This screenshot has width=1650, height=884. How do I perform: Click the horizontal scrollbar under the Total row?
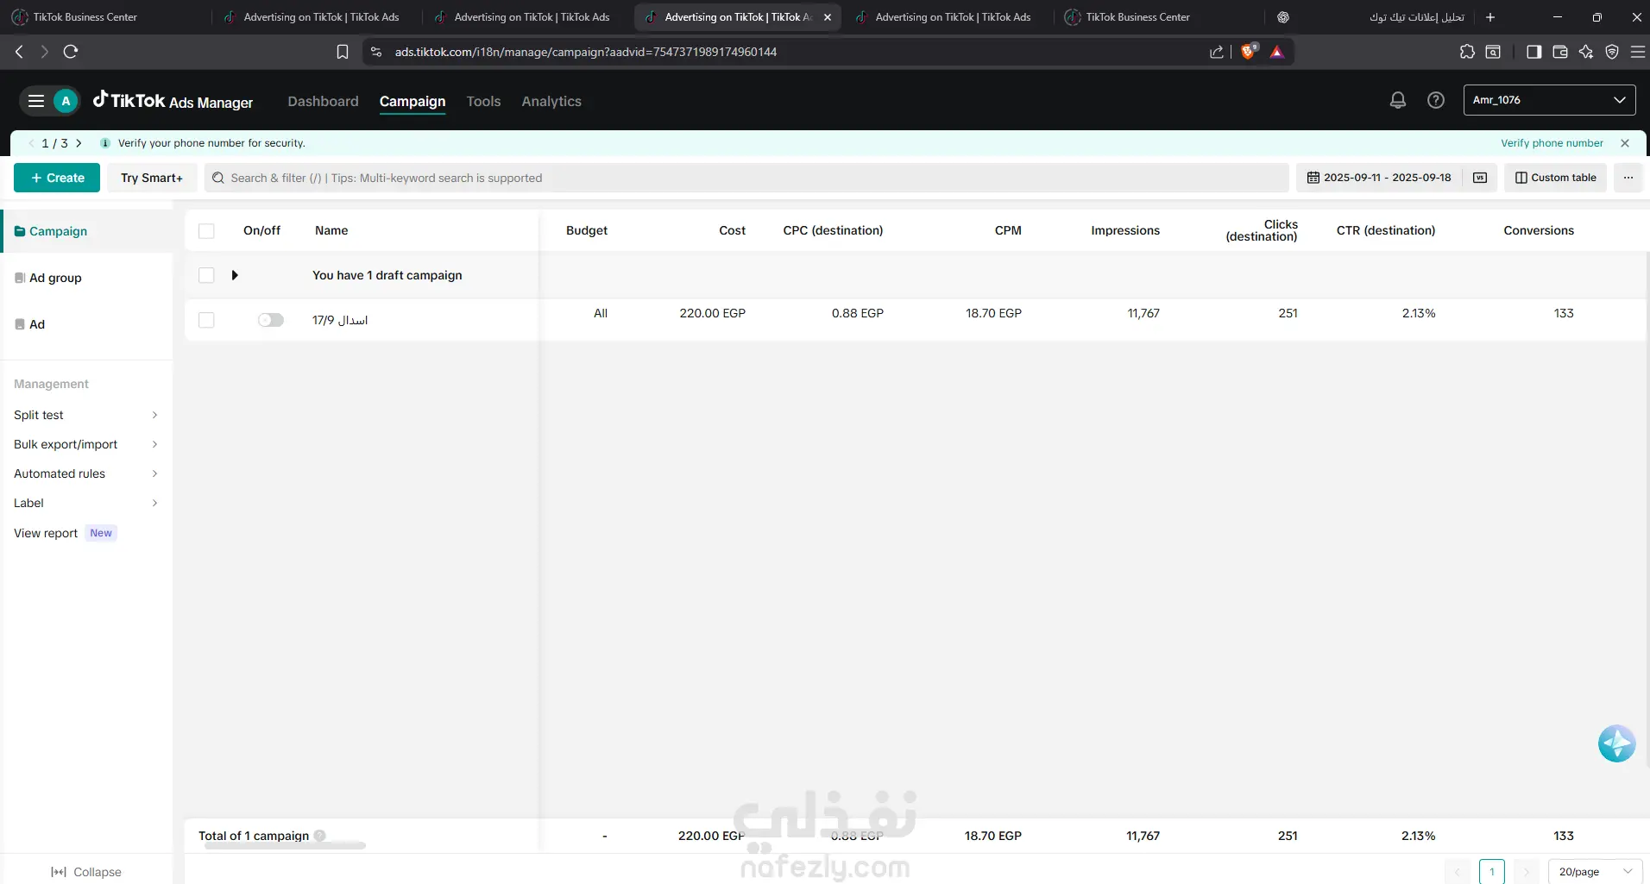point(285,846)
